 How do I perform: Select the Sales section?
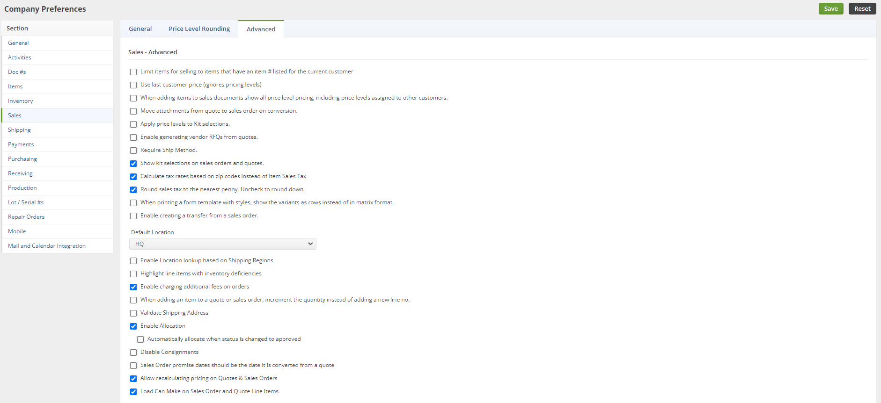57,115
